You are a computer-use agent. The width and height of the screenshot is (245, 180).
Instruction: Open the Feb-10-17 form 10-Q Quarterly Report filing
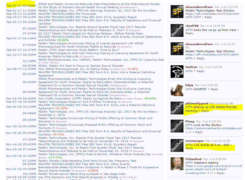click(x=87, y=17)
